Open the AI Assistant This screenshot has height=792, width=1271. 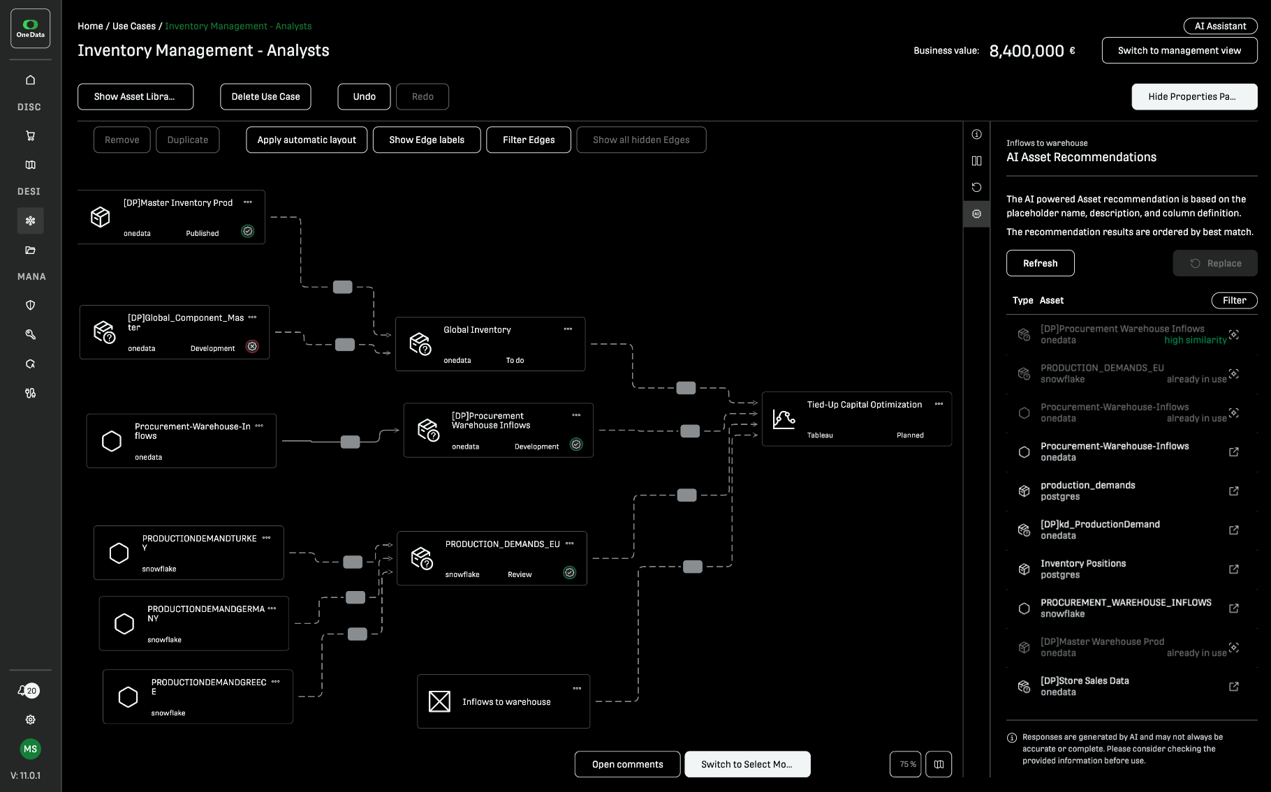(x=1220, y=26)
